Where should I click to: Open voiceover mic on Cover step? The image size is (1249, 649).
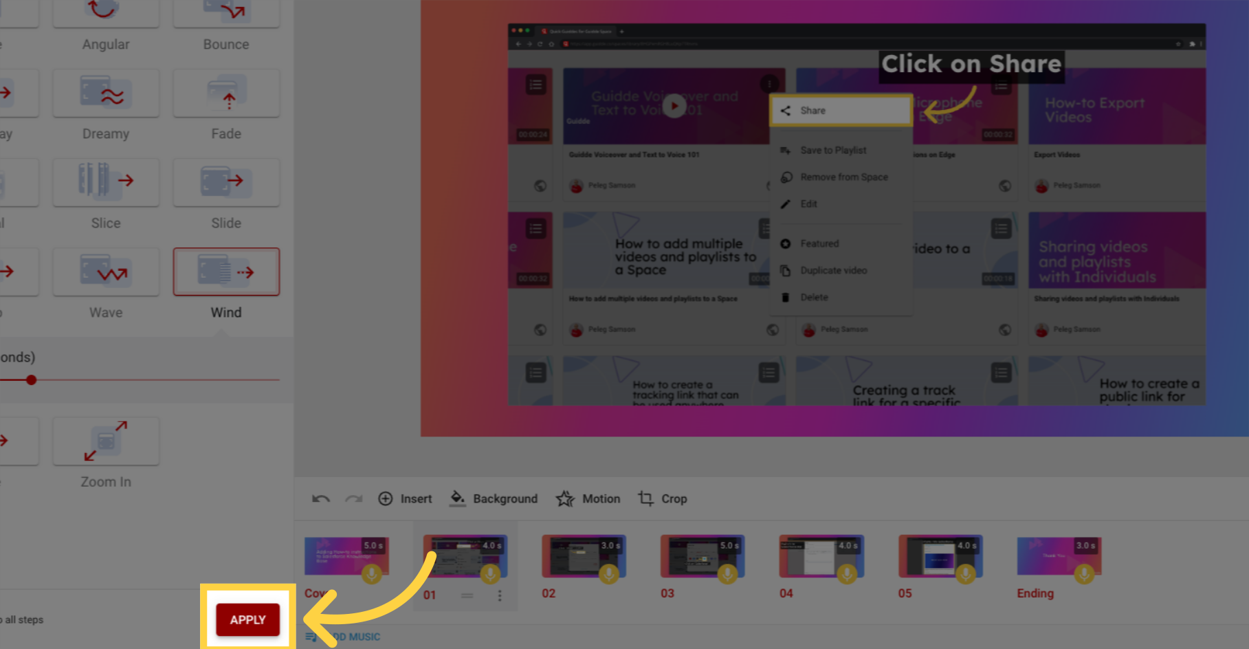372,574
